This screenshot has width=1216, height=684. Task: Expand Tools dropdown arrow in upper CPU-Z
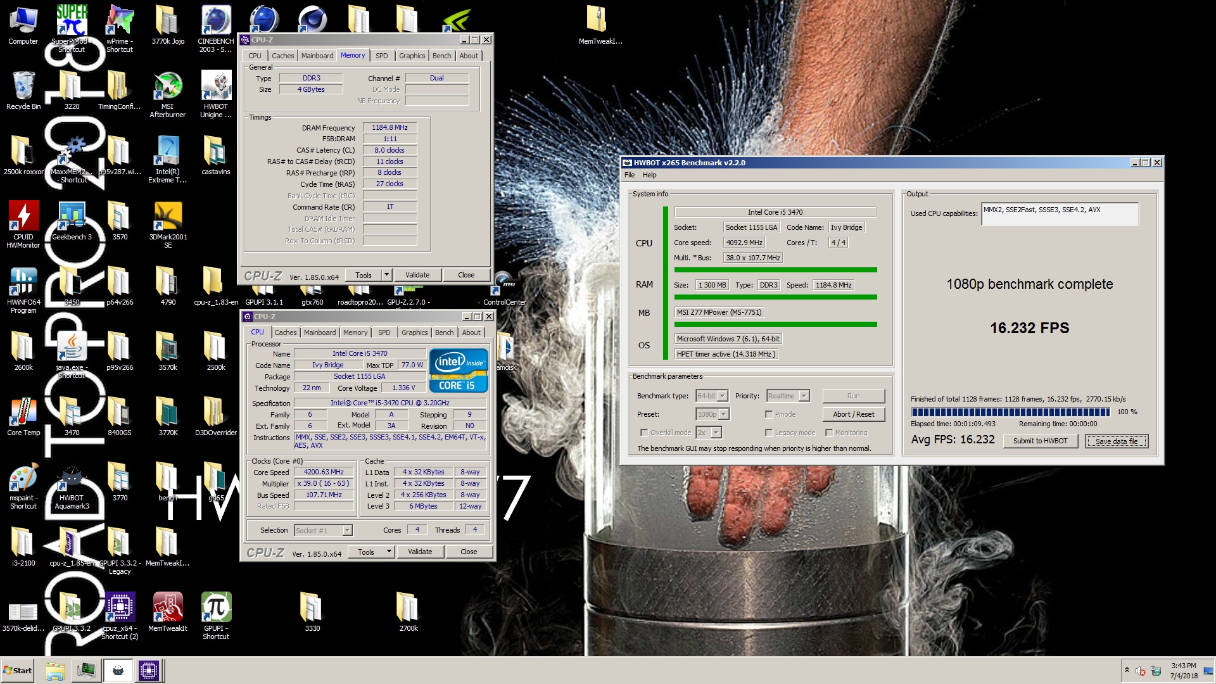point(386,275)
